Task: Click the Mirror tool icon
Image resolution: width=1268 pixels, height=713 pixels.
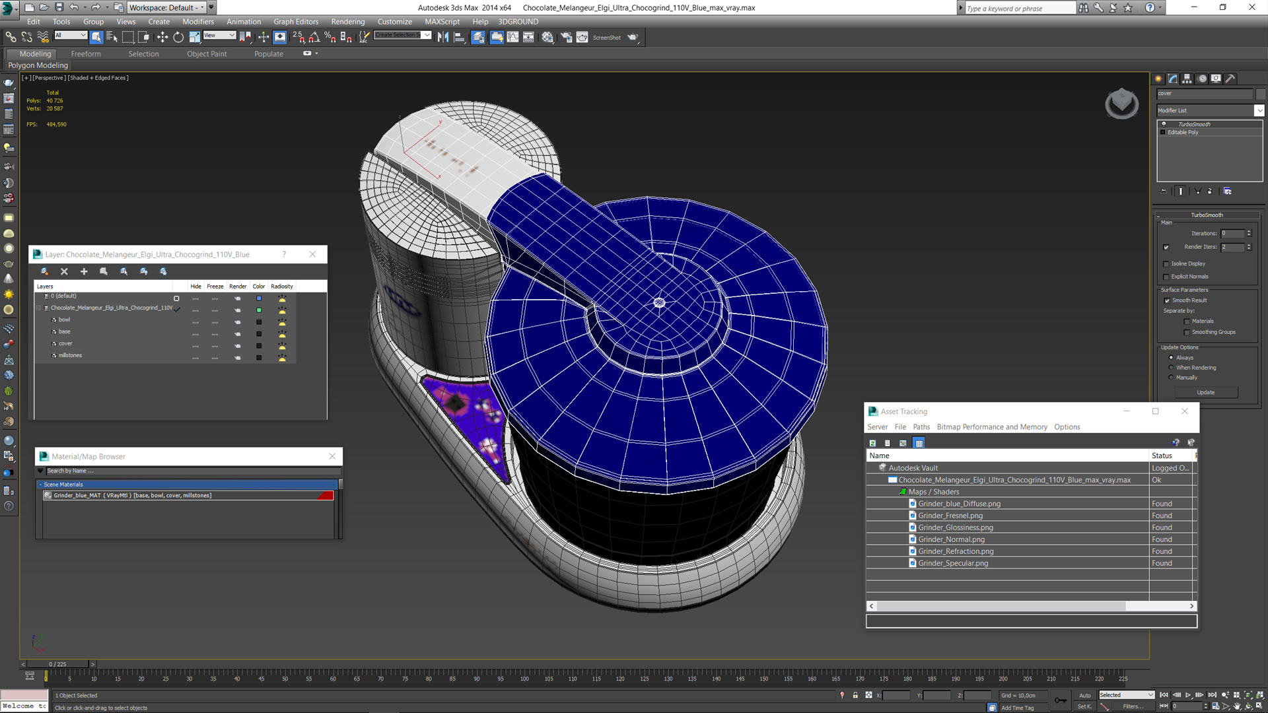Action: click(443, 37)
